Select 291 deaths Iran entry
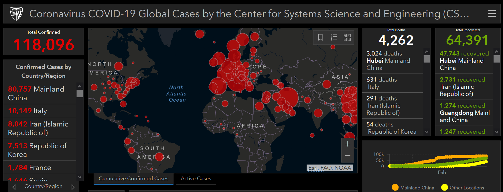 tap(392, 106)
